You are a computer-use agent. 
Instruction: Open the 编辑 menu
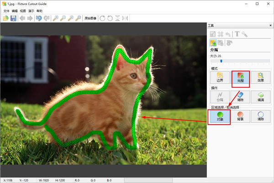point(15,10)
